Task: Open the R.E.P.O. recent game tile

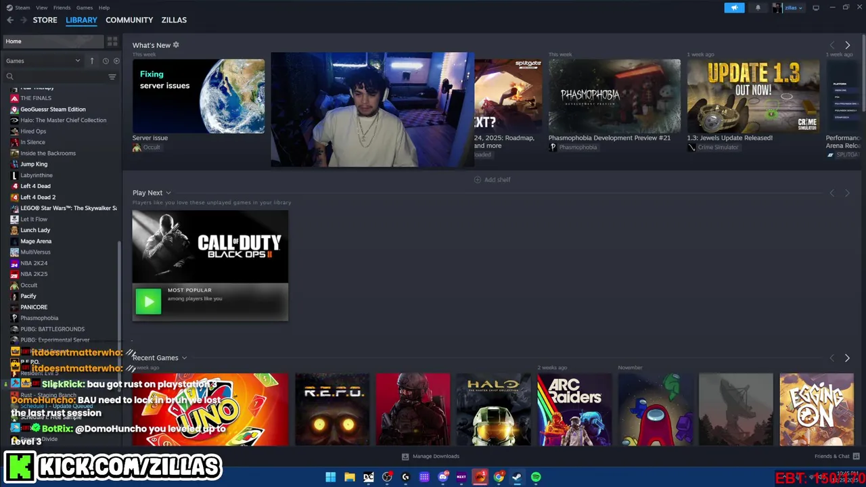Action: coord(332,410)
